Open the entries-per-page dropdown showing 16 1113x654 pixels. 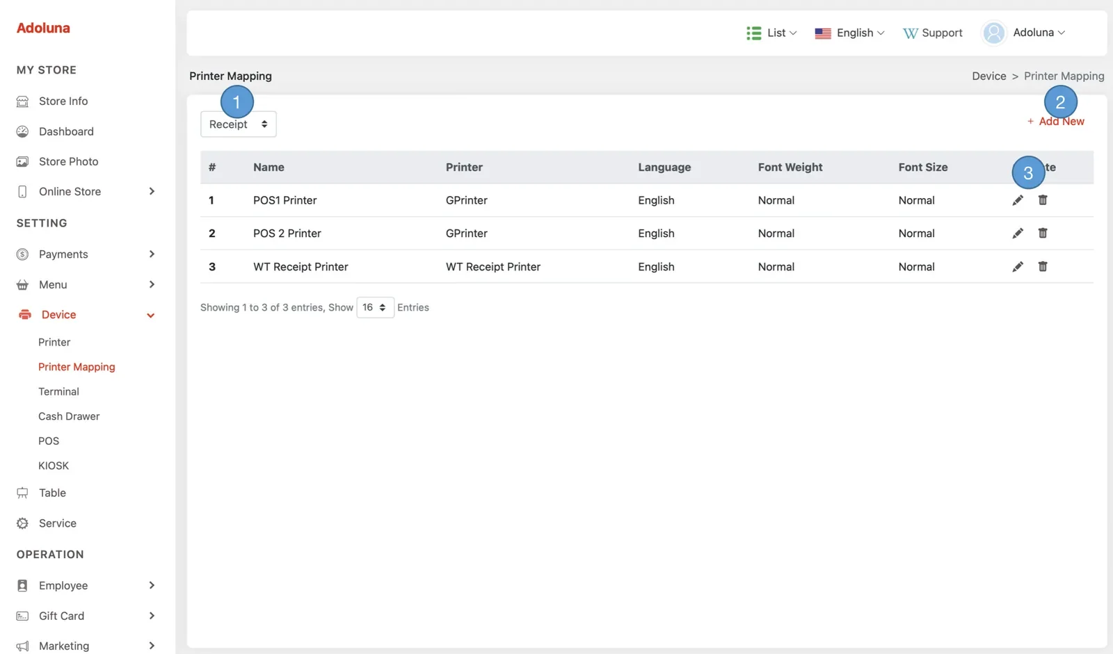click(x=375, y=307)
